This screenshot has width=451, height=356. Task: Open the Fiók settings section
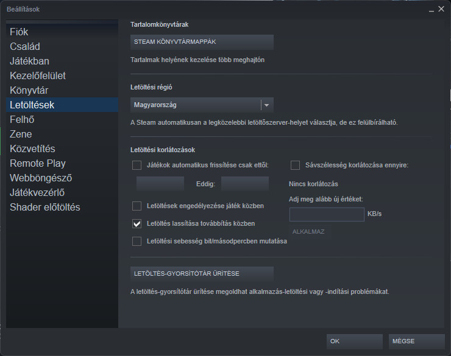19,32
